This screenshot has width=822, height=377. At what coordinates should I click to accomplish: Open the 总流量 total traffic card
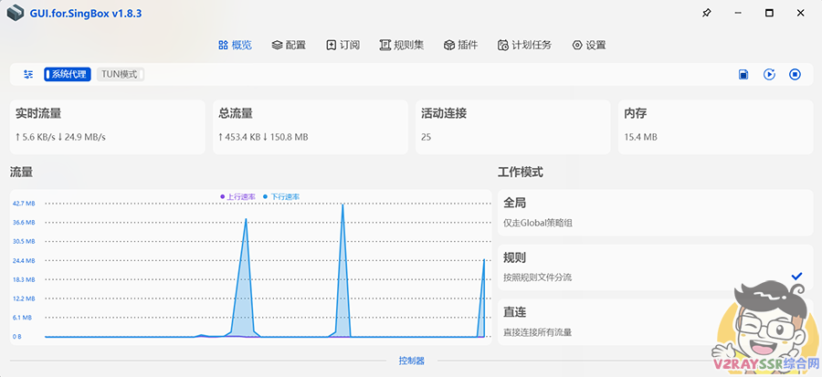point(311,127)
